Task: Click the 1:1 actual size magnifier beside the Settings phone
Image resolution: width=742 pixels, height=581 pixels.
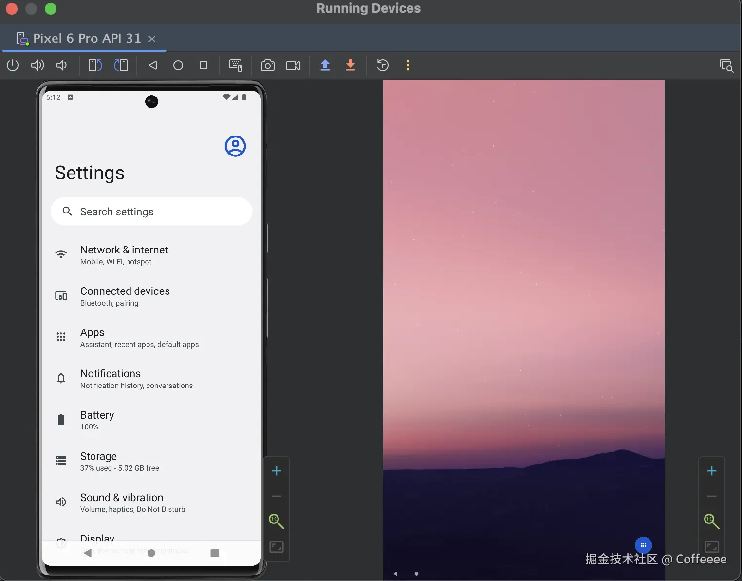Action: [x=277, y=521]
